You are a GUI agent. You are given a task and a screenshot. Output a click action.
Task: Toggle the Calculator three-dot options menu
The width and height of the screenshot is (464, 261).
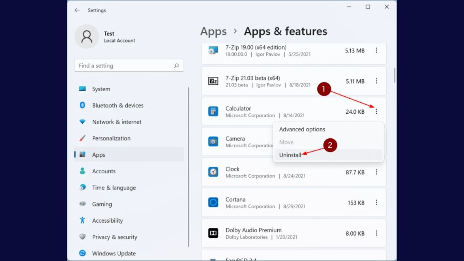coord(376,111)
